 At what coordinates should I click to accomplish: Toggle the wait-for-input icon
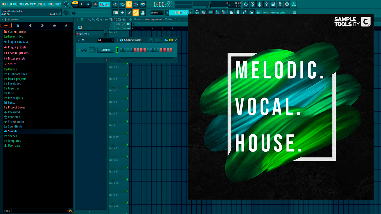pyautogui.click(x=122, y=4)
